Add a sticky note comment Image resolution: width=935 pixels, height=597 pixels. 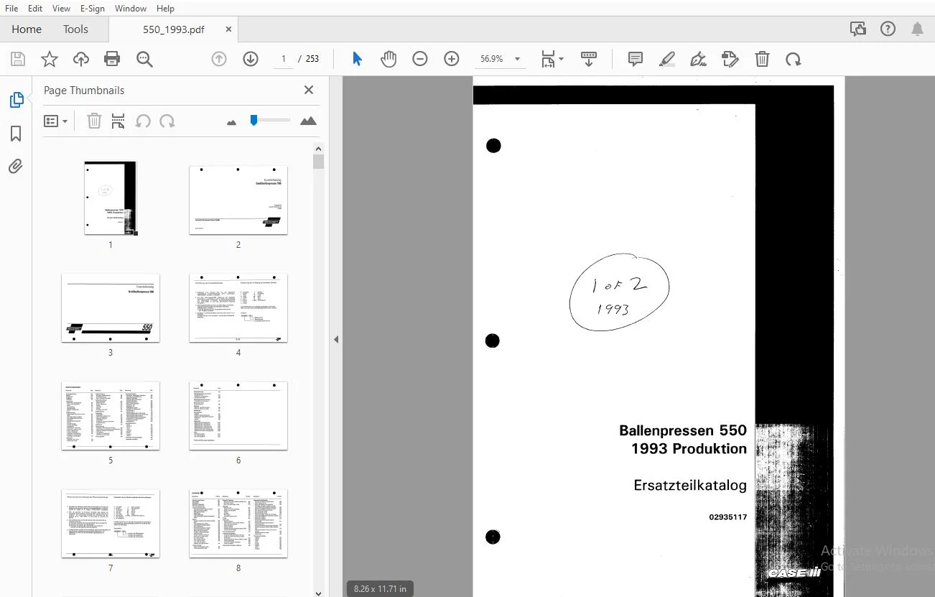[636, 59]
